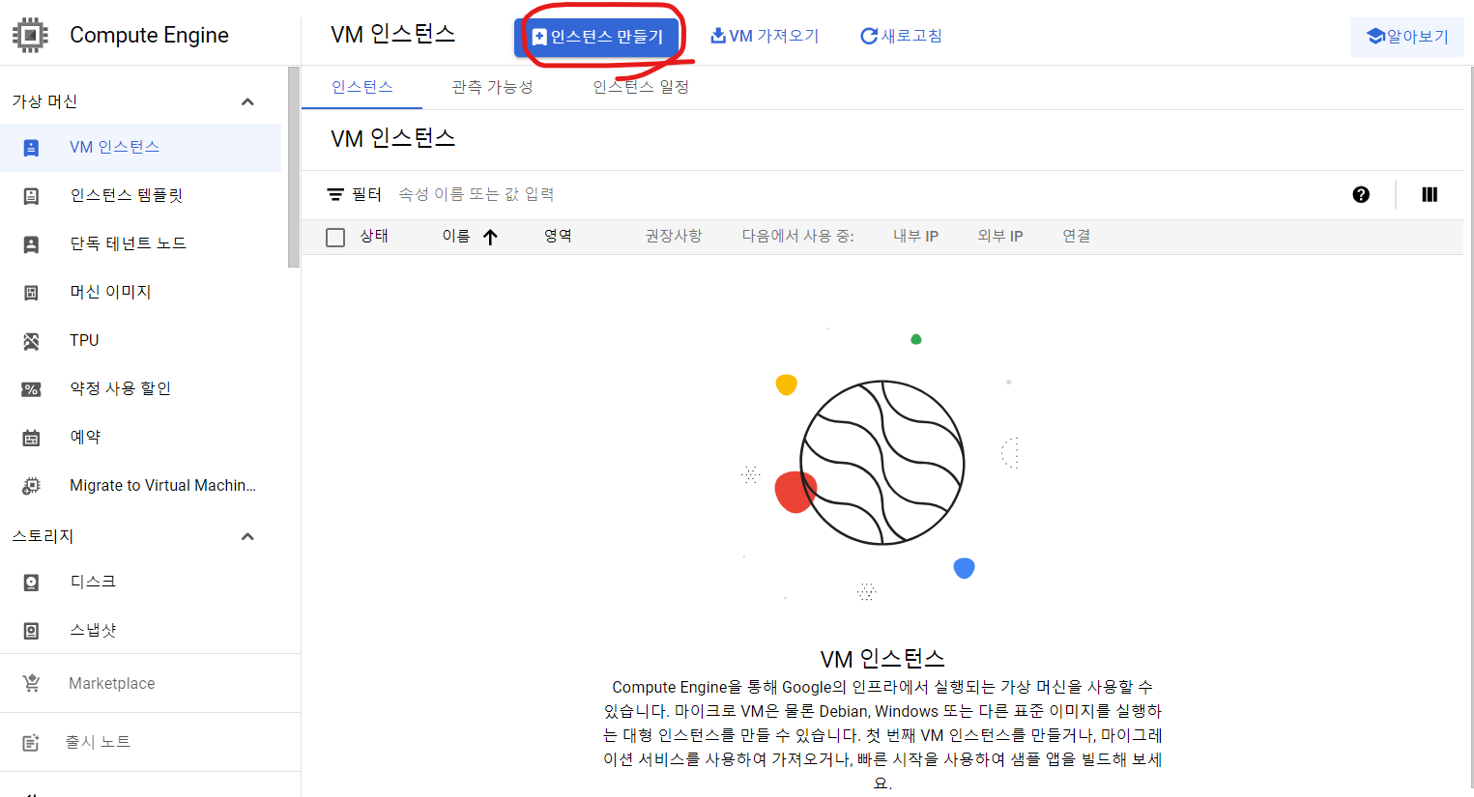Click the Compute Engine chip logo icon
1474x797 pixels.
[30, 35]
